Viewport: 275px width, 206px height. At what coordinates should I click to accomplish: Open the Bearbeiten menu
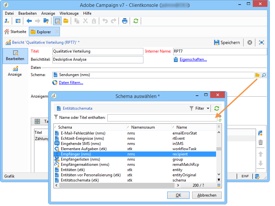click(x=27, y=13)
